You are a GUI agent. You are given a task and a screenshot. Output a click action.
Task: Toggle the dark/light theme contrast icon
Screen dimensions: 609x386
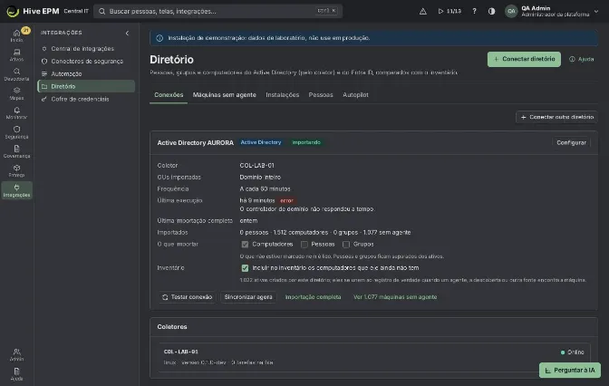[492, 11]
